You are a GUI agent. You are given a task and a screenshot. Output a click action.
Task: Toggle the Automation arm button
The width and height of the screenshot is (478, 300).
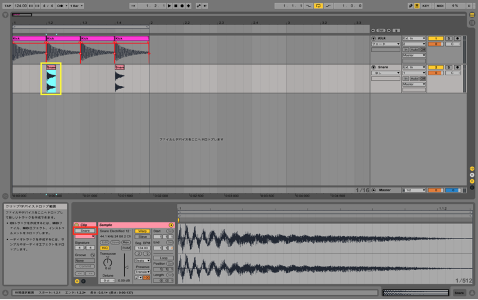click(198, 6)
